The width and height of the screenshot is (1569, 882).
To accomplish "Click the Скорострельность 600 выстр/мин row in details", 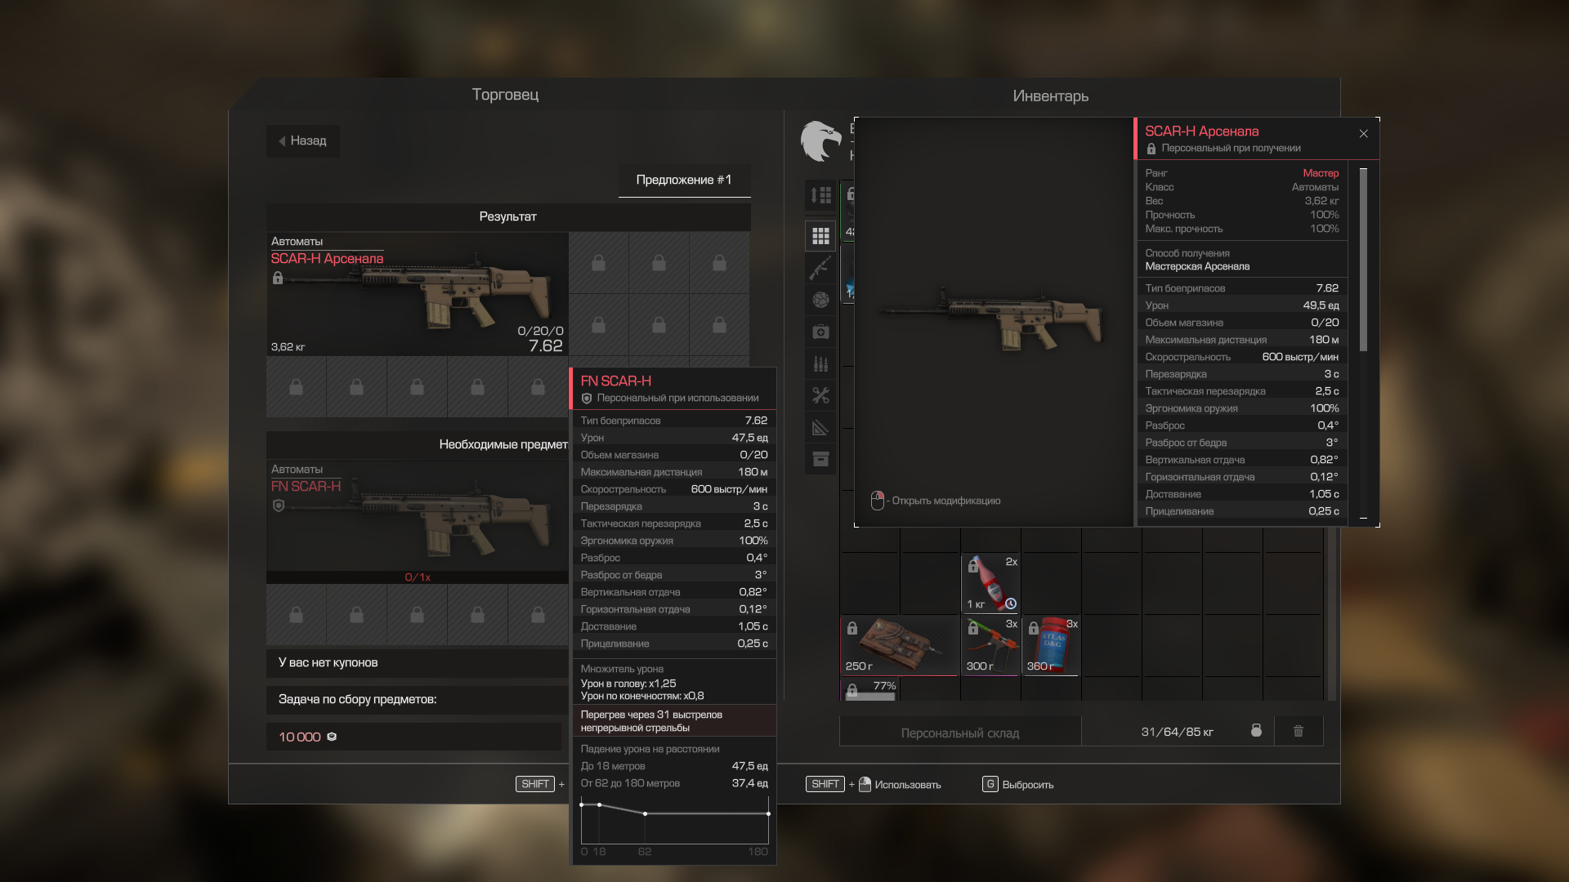I will point(1241,357).
